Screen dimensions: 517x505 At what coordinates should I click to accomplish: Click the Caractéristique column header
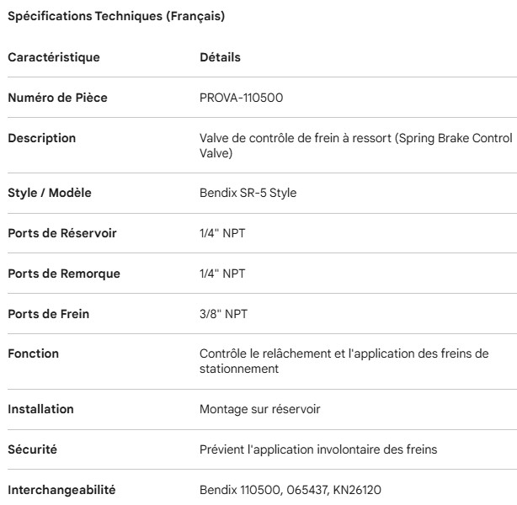coord(53,58)
